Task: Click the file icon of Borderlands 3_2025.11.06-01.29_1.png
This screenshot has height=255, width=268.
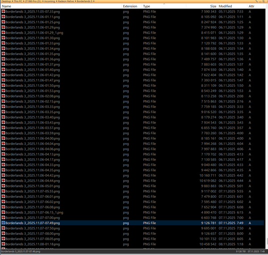Action: click(x=3, y=33)
